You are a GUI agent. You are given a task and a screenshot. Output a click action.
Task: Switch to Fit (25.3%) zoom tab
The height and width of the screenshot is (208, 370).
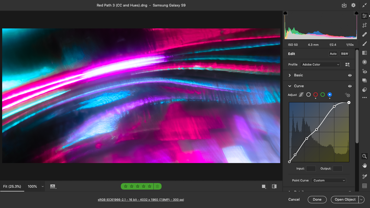pyautogui.click(x=12, y=186)
